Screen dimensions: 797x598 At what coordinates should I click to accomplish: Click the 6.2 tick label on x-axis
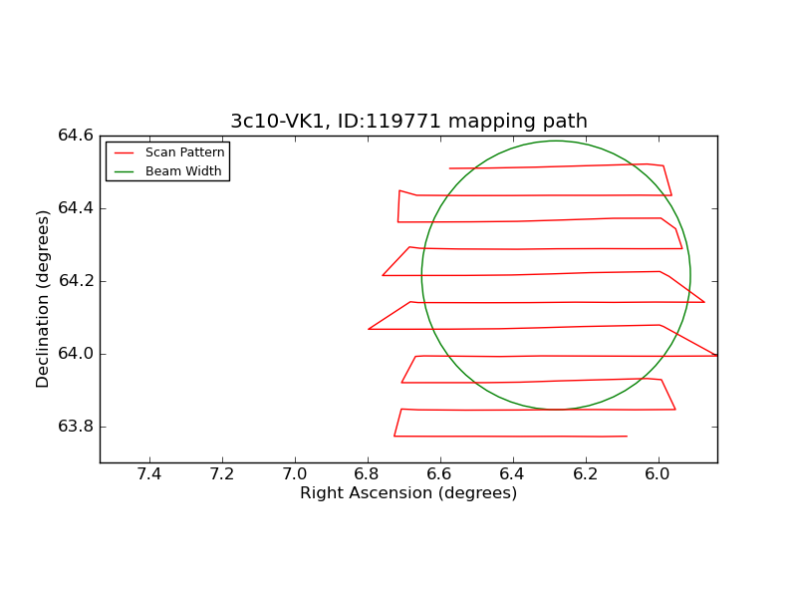[585, 474]
